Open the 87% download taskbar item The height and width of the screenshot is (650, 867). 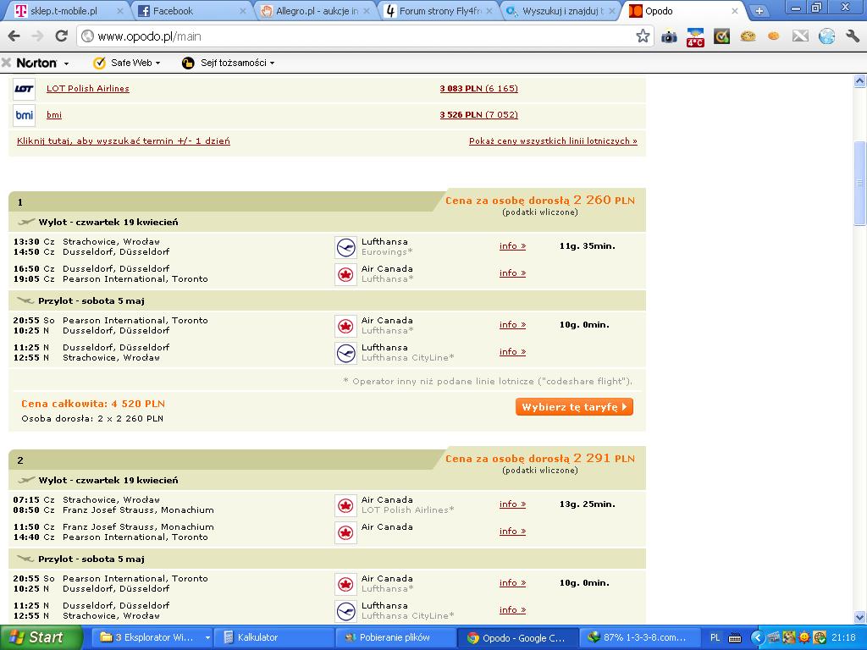tap(638, 638)
